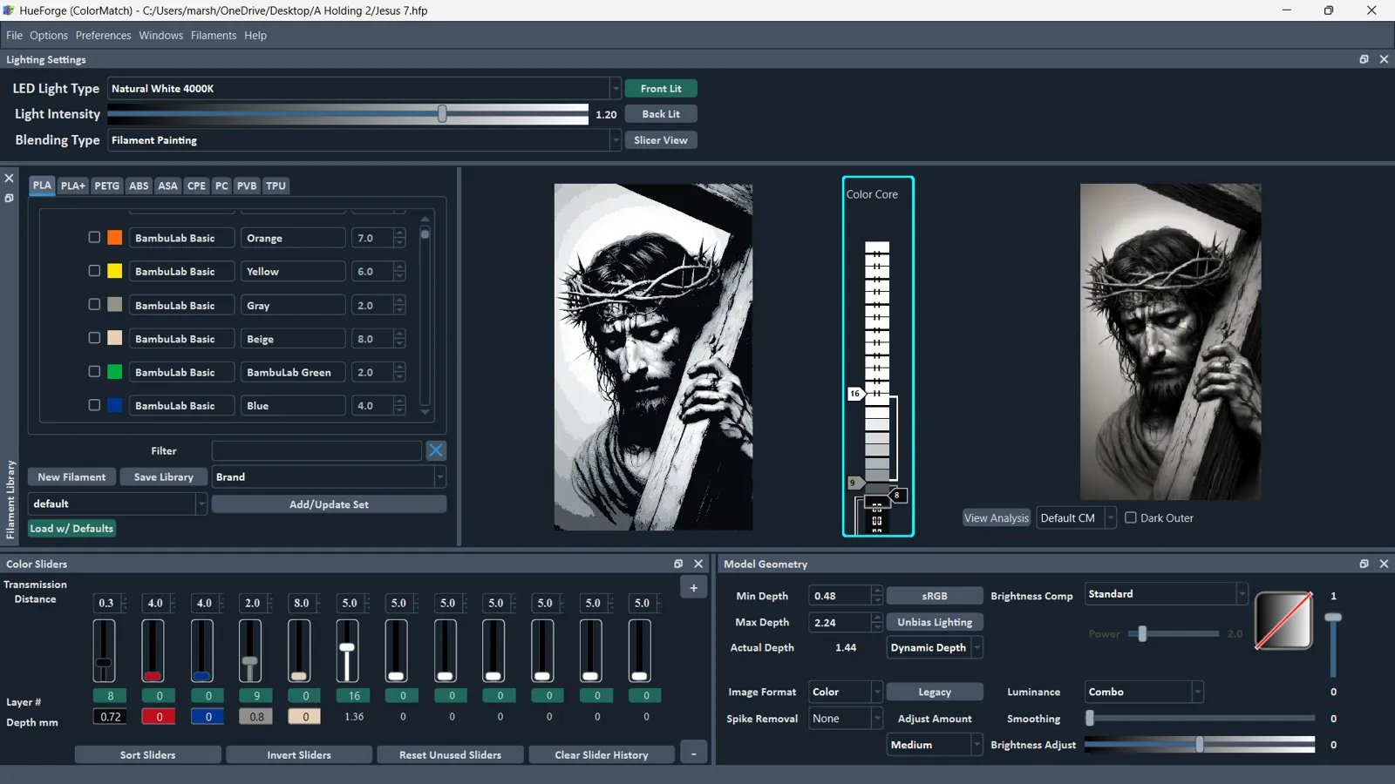The height and width of the screenshot is (784, 1395).
Task: Enable the Yellow filament checkbox
Action: click(94, 271)
